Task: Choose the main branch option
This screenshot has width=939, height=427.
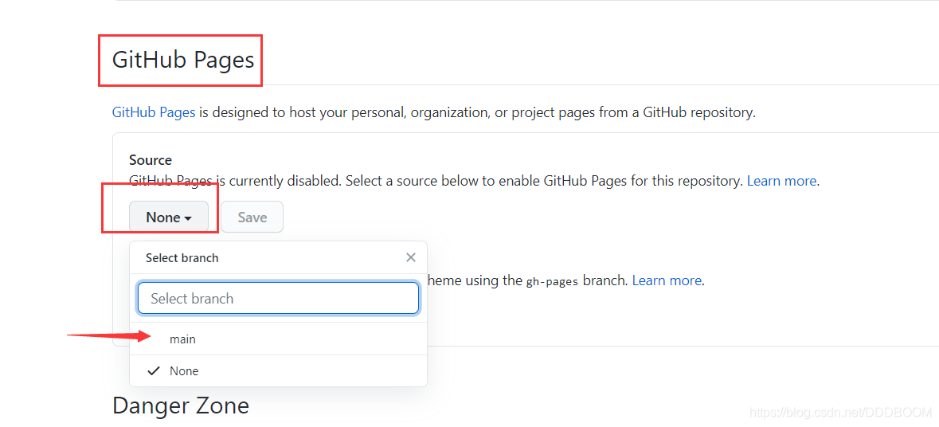Action: [279, 339]
